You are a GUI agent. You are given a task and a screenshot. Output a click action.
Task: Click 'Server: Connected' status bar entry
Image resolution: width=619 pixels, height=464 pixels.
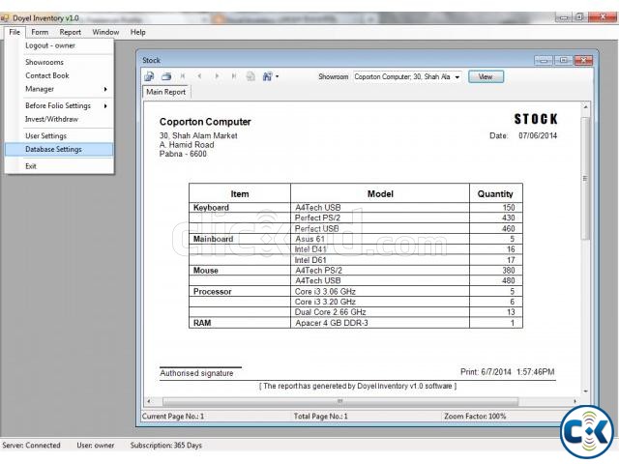[x=31, y=445]
